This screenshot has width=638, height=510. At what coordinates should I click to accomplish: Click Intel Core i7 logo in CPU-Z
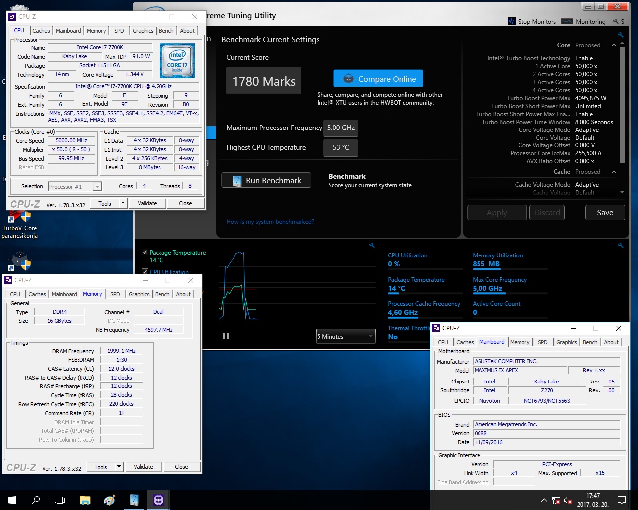click(x=177, y=60)
